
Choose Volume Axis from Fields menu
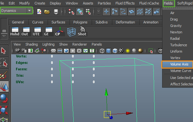177,64
